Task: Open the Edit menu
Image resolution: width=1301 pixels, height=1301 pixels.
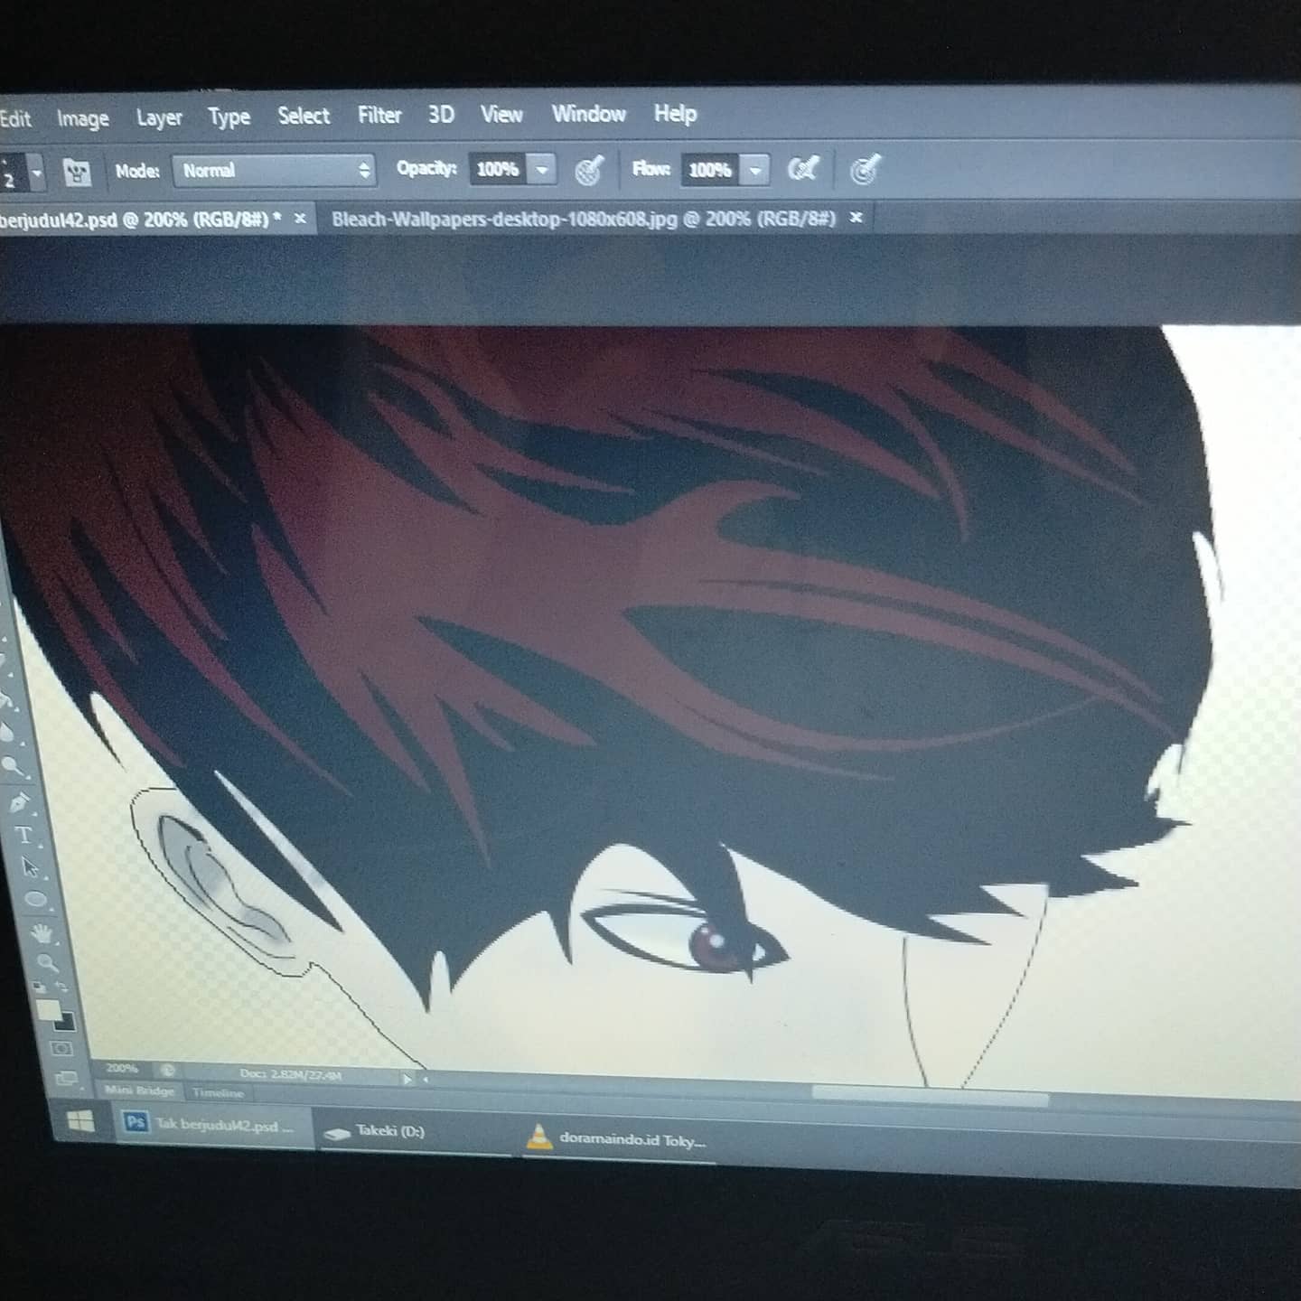Action: coord(15,119)
